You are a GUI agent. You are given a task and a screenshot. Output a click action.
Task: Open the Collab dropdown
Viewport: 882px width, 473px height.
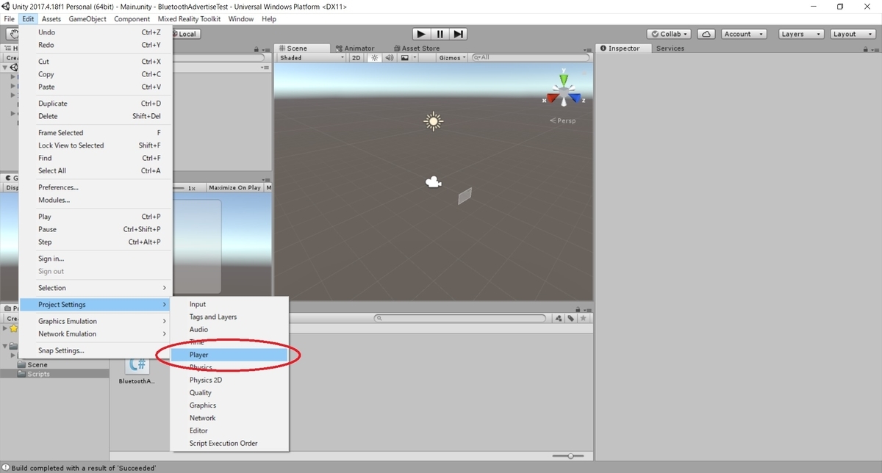click(670, 34)
